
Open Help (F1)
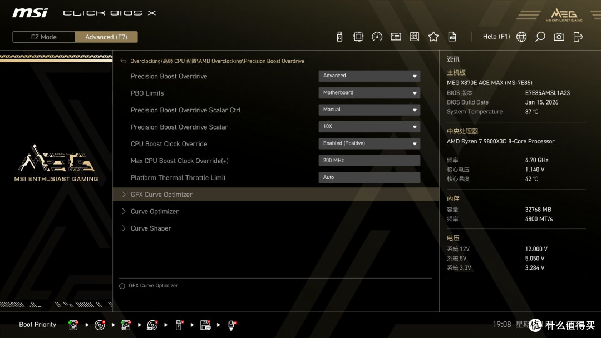tap(496, 37)
